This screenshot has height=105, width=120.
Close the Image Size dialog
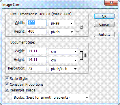point(111,3)
